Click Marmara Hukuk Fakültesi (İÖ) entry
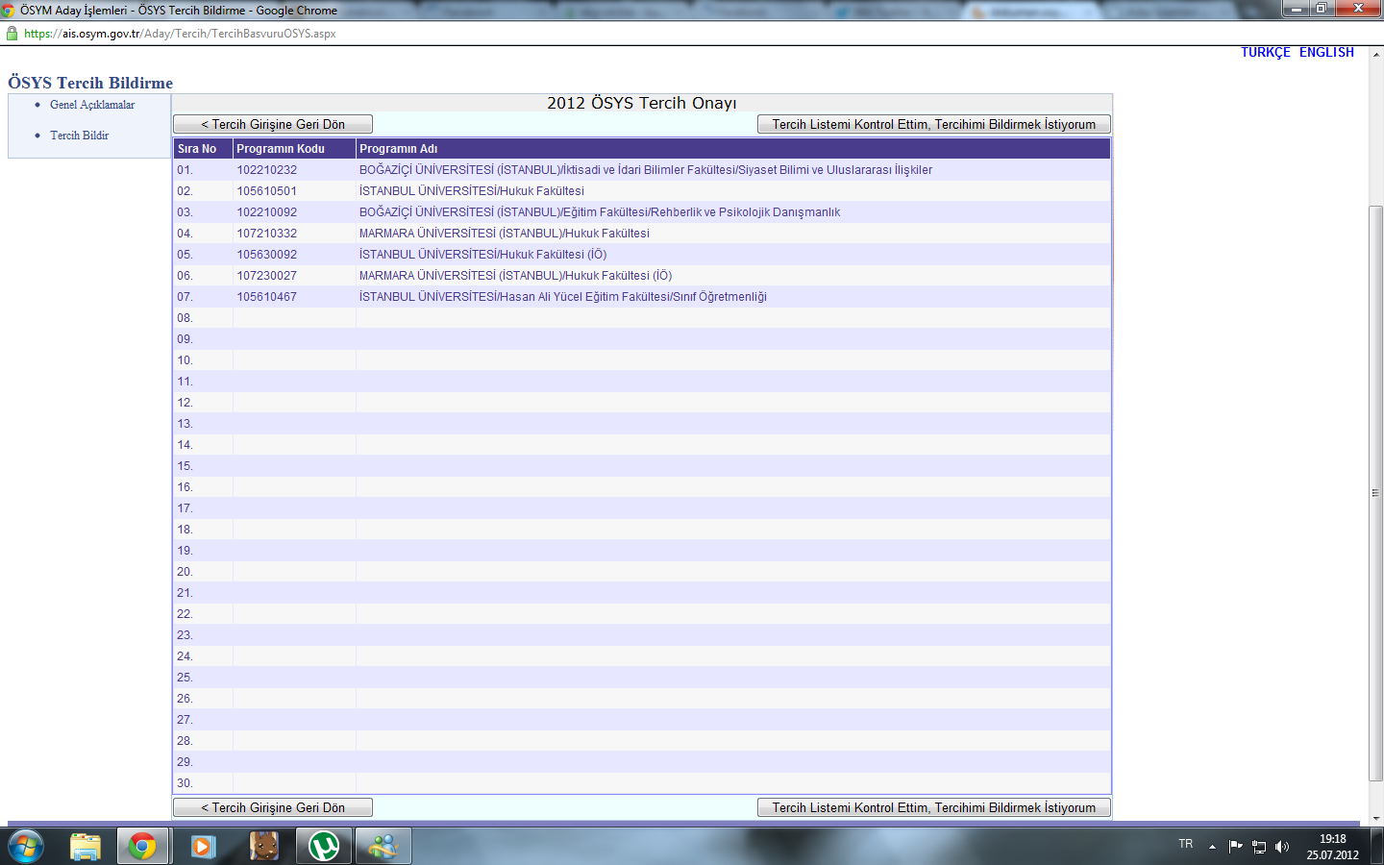 click(516, 276)
